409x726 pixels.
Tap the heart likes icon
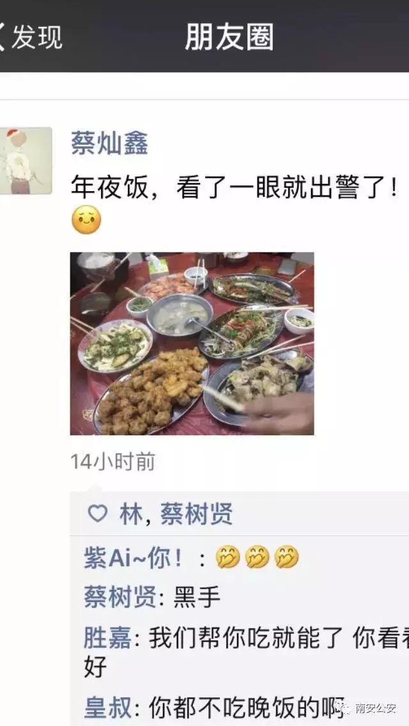coord(98,513)
